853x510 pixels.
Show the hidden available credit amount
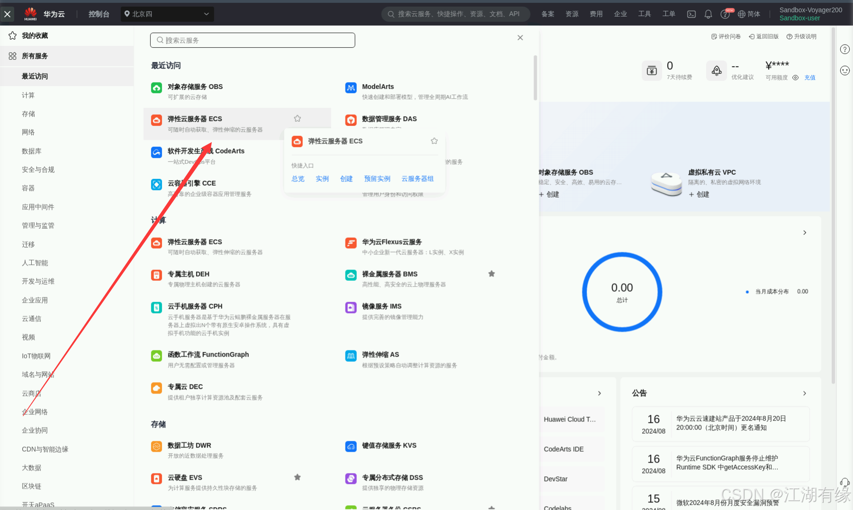coord(796,78)
